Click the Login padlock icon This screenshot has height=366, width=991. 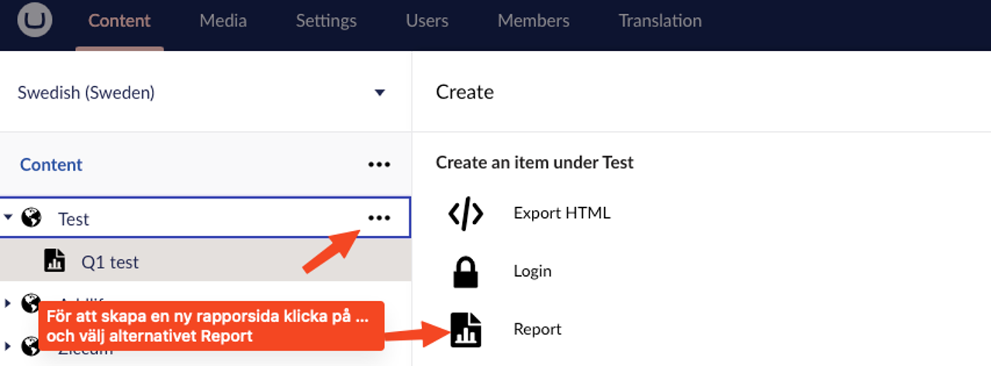(x=465, y=271)
